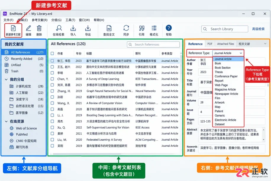The image size is (271, 181).
Task: Sort list by 期刊 column header
Action: coord(138,53)
